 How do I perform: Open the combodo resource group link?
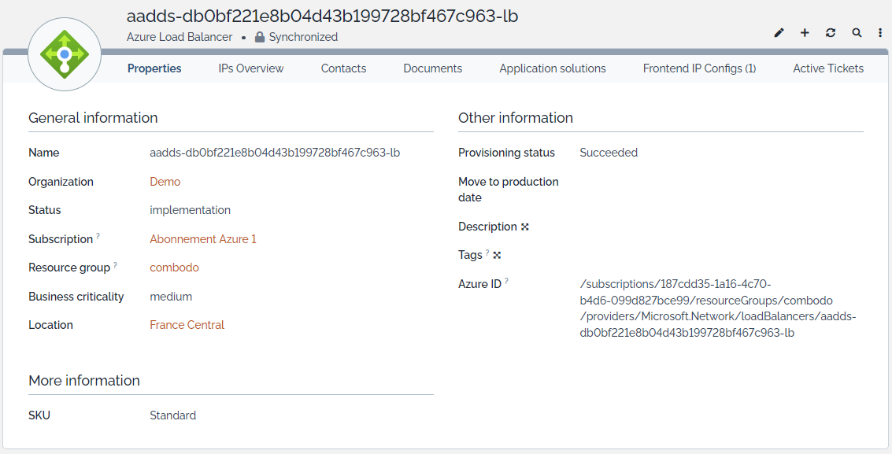(x=174, y=268)
